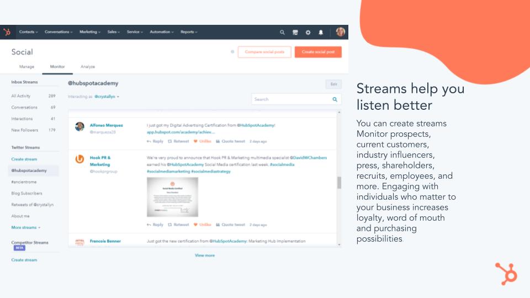Click View more link below feed
Screen dimensions: 530x298
(x=205, y=256)
